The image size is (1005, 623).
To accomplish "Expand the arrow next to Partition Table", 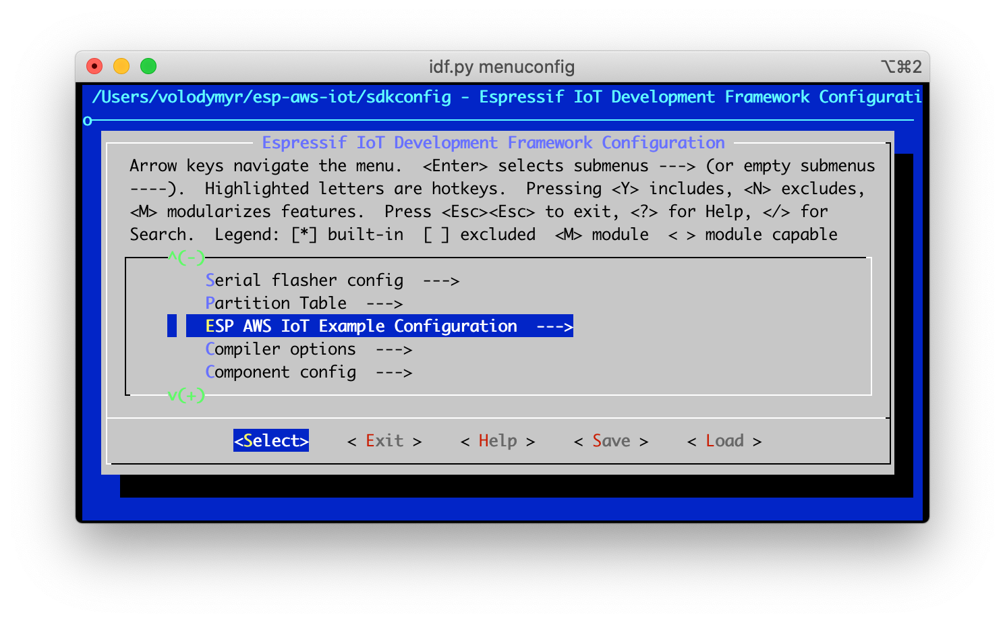I will [x=384, y=303].
